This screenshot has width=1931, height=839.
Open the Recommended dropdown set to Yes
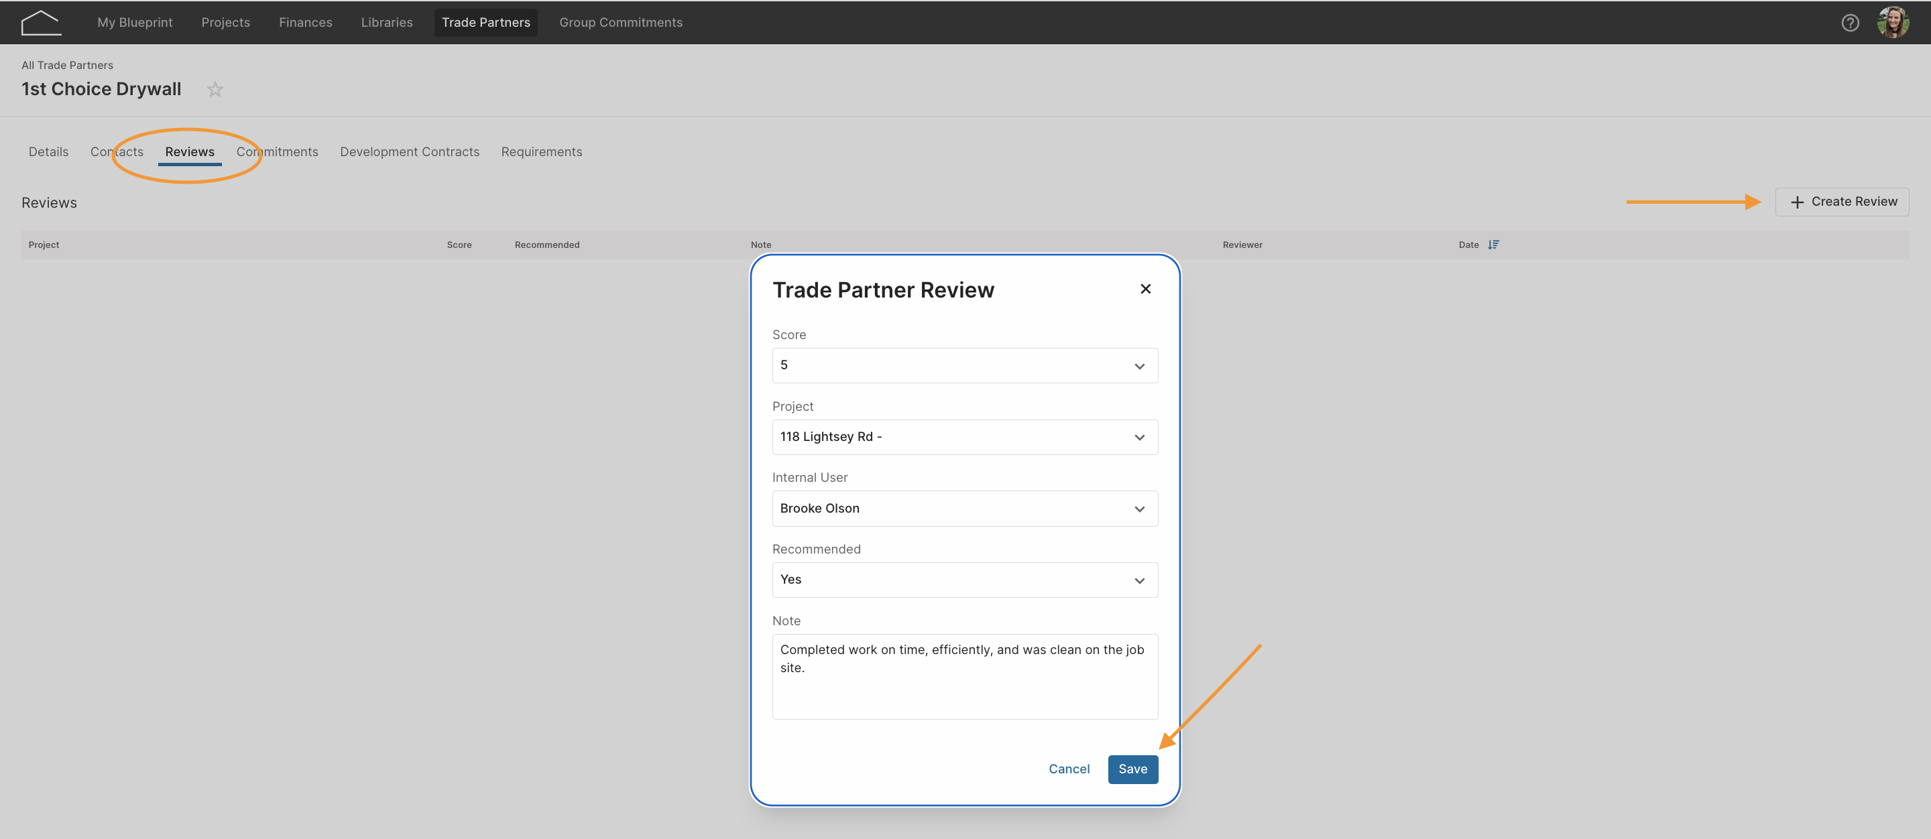965,580
